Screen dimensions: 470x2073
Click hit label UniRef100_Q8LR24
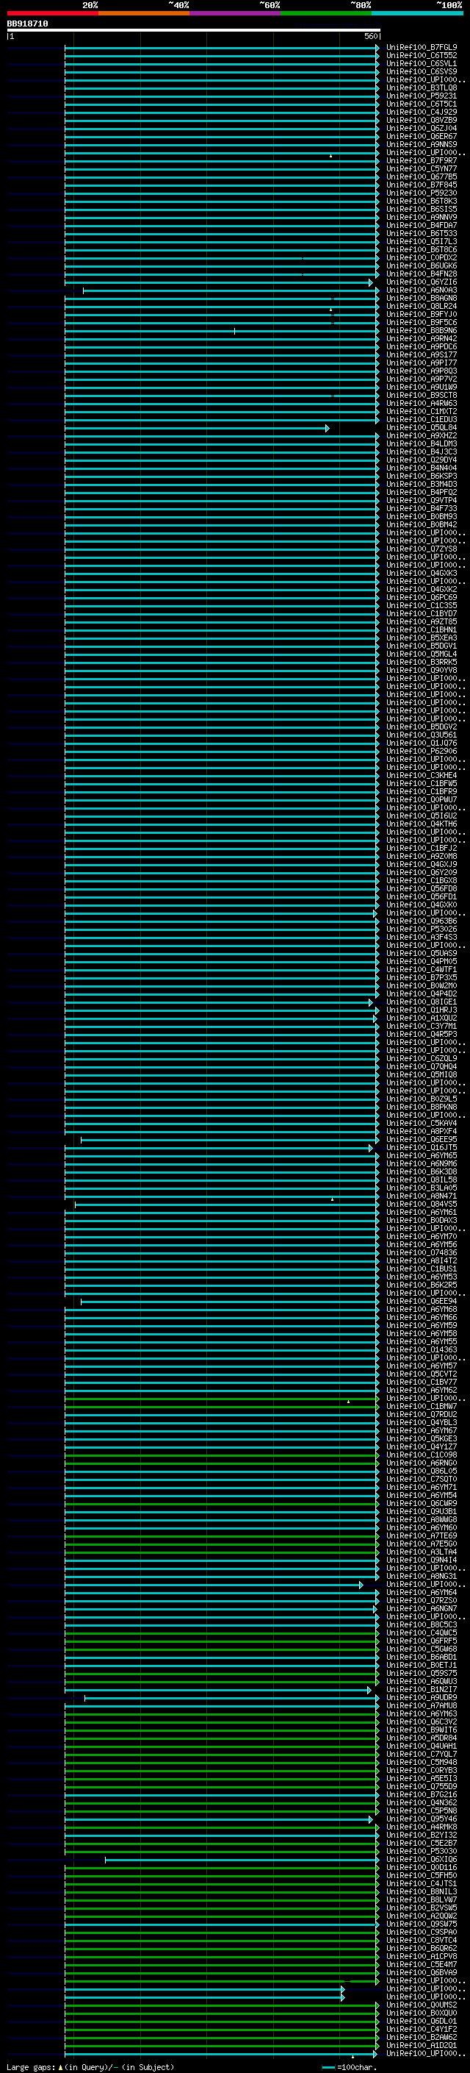(x=421, y=307)
